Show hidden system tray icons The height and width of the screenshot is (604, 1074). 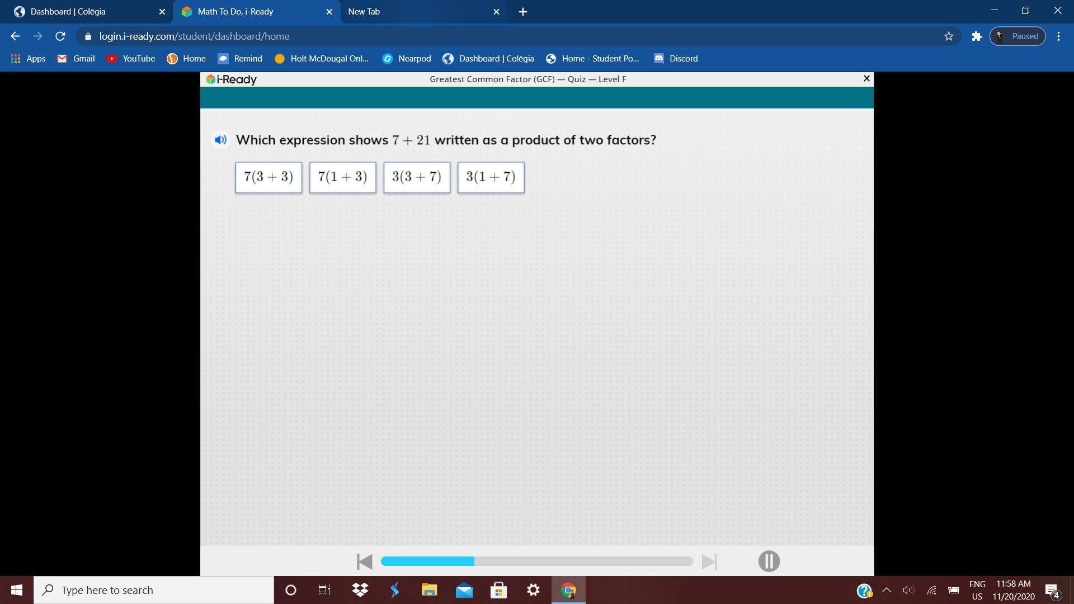point(887,590)
